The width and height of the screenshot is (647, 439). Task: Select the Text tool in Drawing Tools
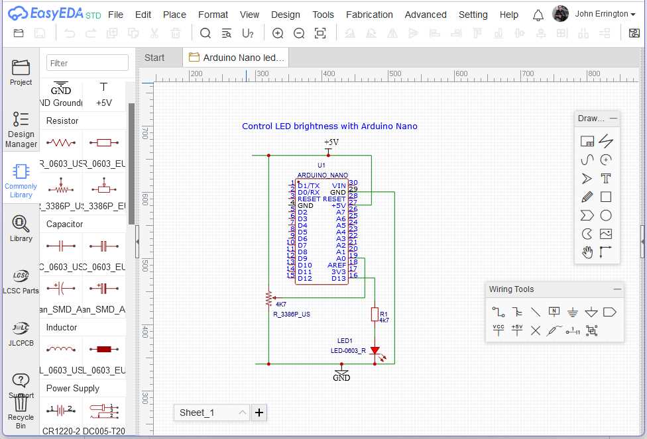(x=606, y=179)
